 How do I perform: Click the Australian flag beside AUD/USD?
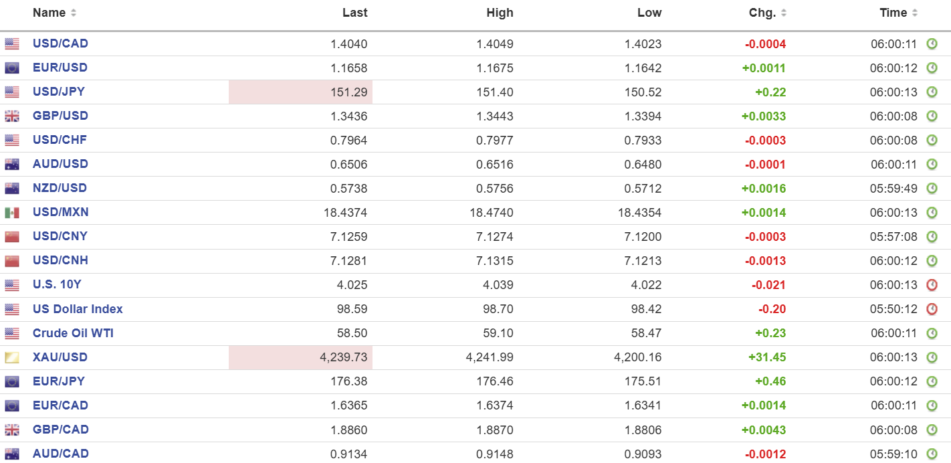pyautogui.click(x=12, y=165)
